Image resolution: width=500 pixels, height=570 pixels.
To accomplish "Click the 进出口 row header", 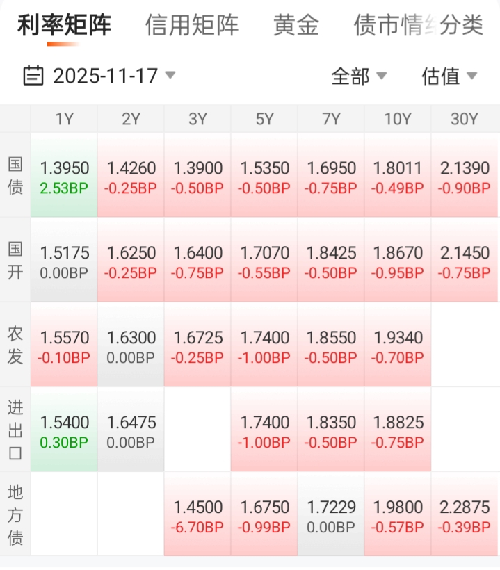I will point(15,430).
